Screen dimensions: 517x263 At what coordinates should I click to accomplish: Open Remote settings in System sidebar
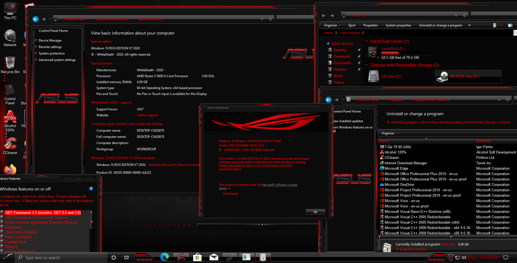pos(50,47)
